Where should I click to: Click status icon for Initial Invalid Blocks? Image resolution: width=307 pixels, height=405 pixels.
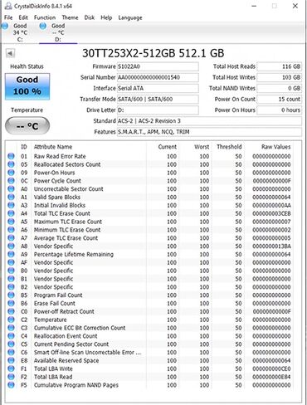pyautogui.click(x=11, y=205)
